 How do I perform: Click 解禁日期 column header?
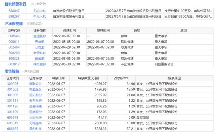[x=58, y=78]
